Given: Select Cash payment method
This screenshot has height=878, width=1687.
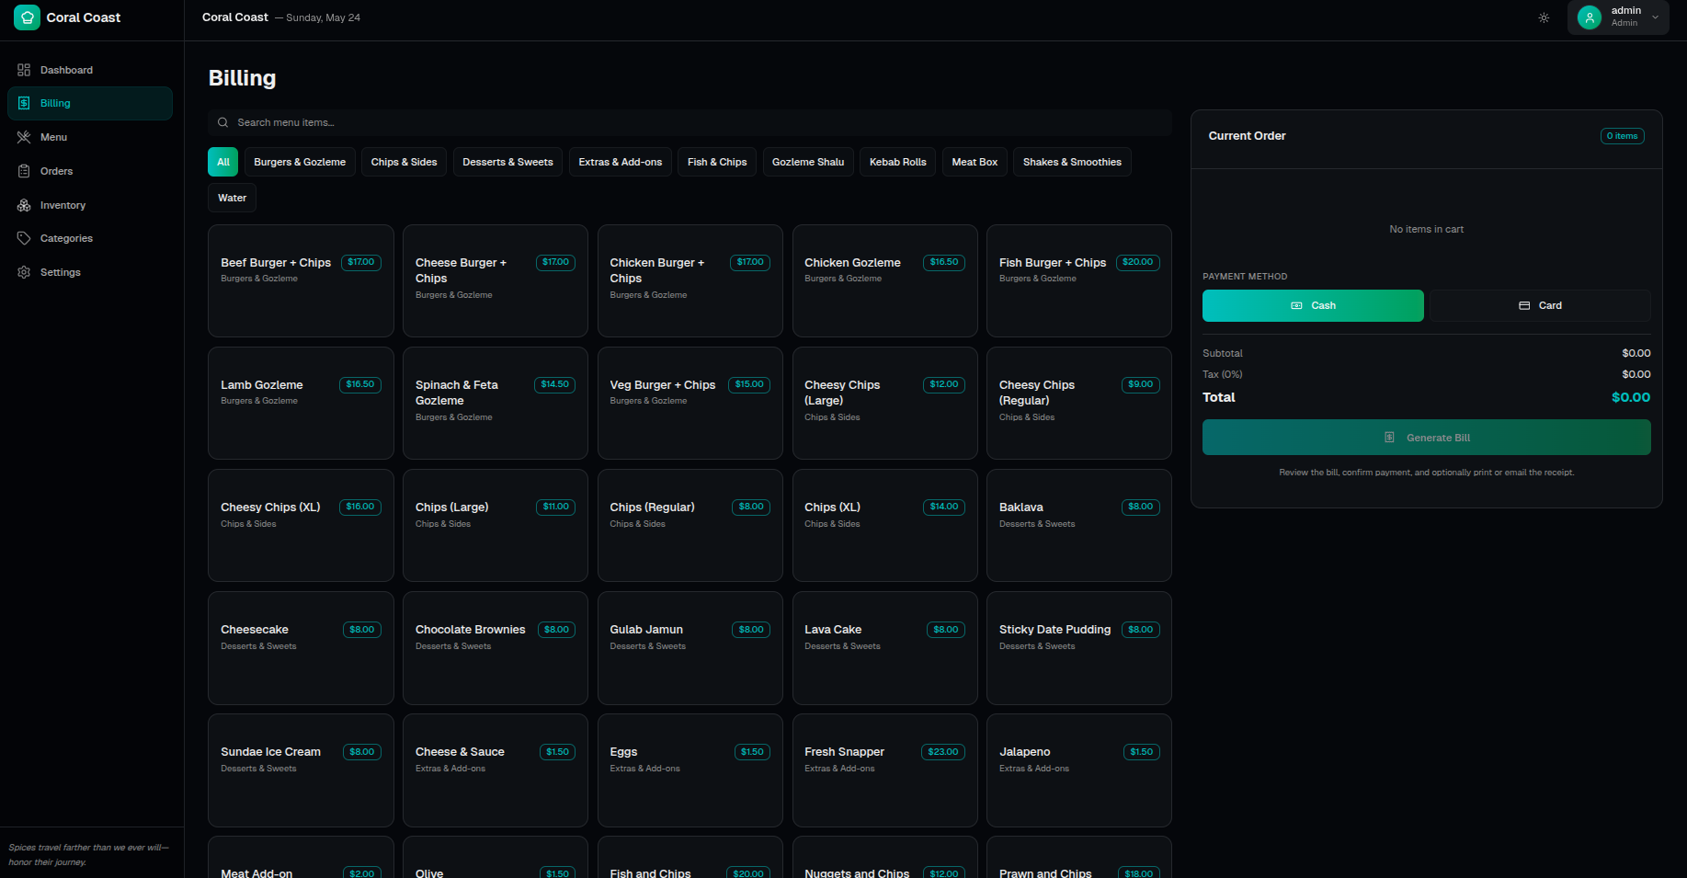Looking at the screenshot, I should (1313, 305).
